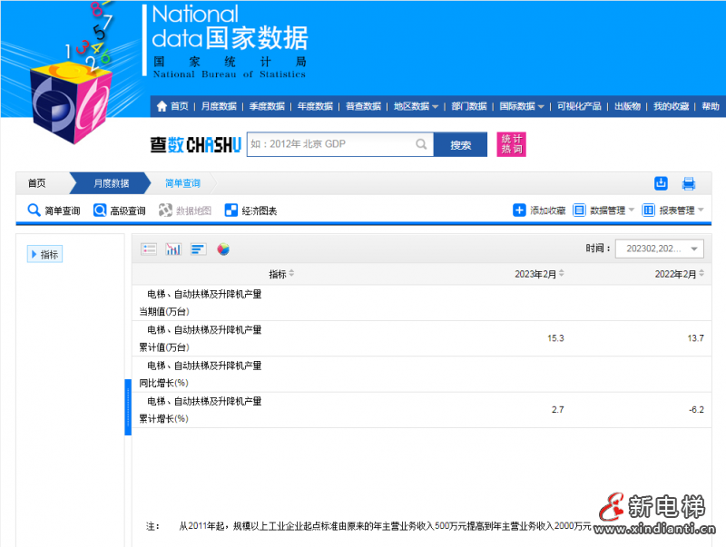Image resolution: width=726 pixels, height=547 pixels.
Task: Switch to the 季度数据 menu item
Action: tap(269, 106)
